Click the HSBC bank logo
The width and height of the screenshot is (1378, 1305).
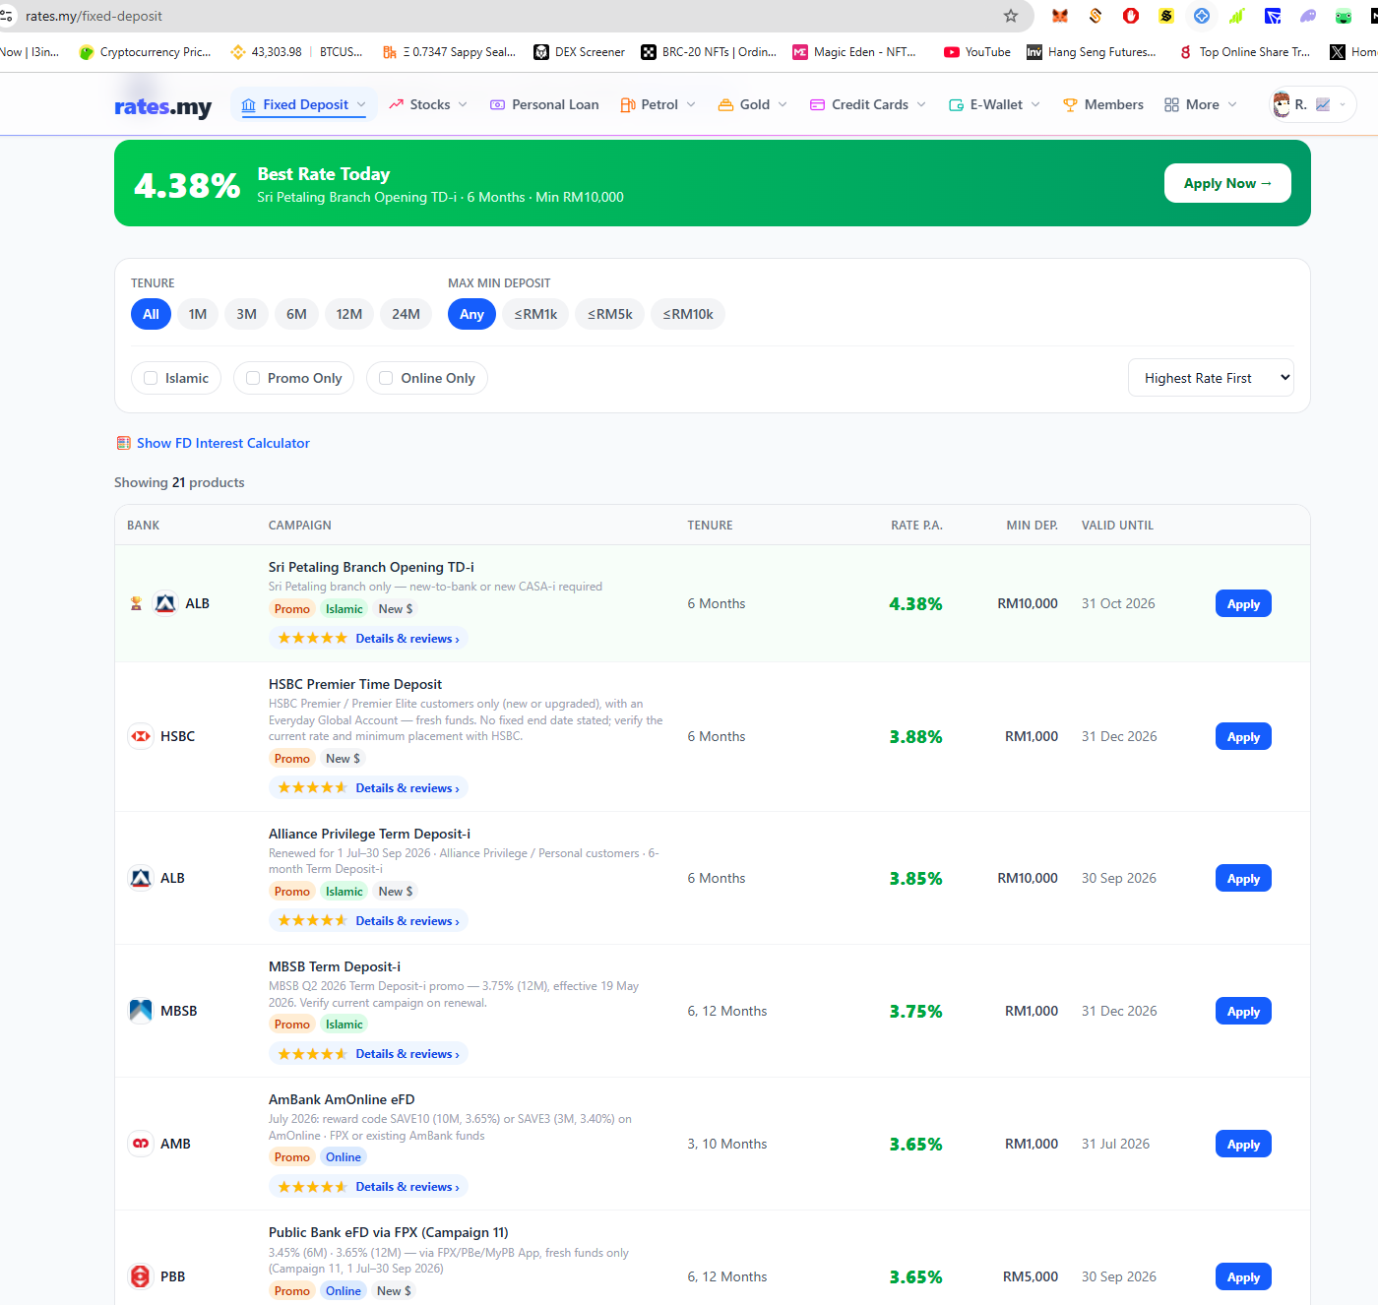(x=141, y=736)
